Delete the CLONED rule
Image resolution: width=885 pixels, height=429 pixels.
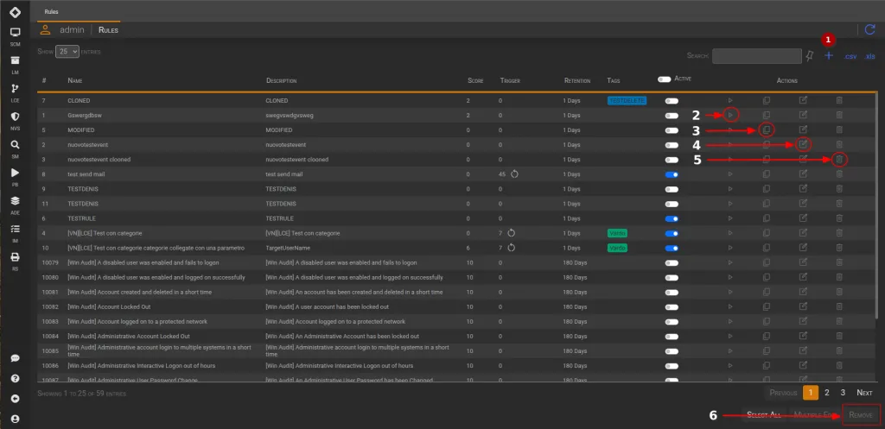tap(839, 100)
